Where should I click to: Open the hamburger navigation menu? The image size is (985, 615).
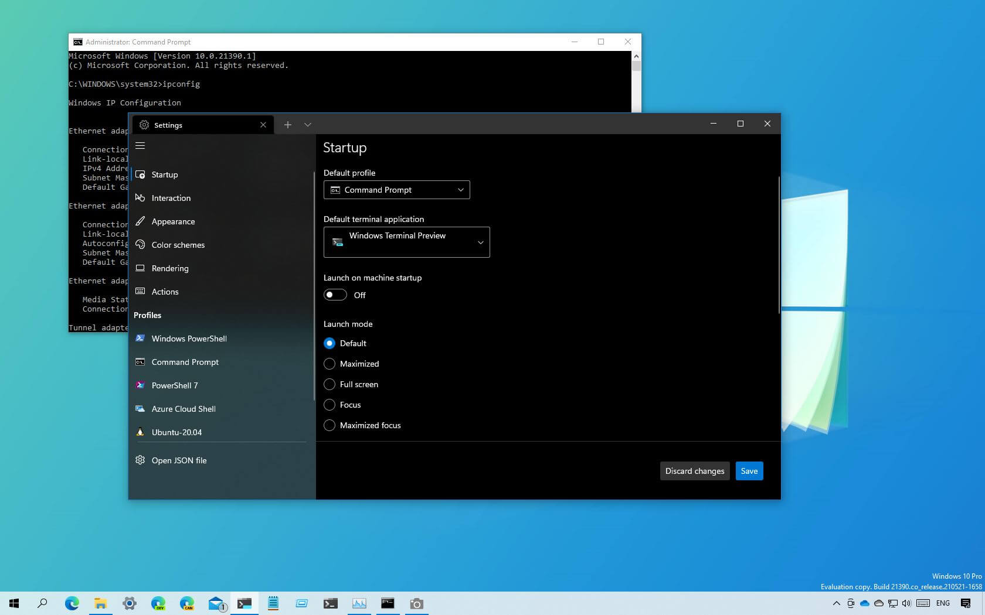pyautogui.click(x=140, y=145)
